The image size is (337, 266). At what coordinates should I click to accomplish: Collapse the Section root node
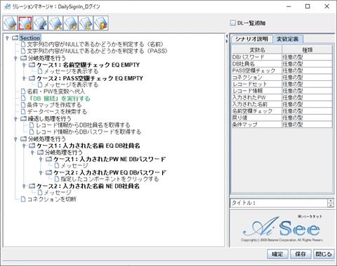(7, 38)
